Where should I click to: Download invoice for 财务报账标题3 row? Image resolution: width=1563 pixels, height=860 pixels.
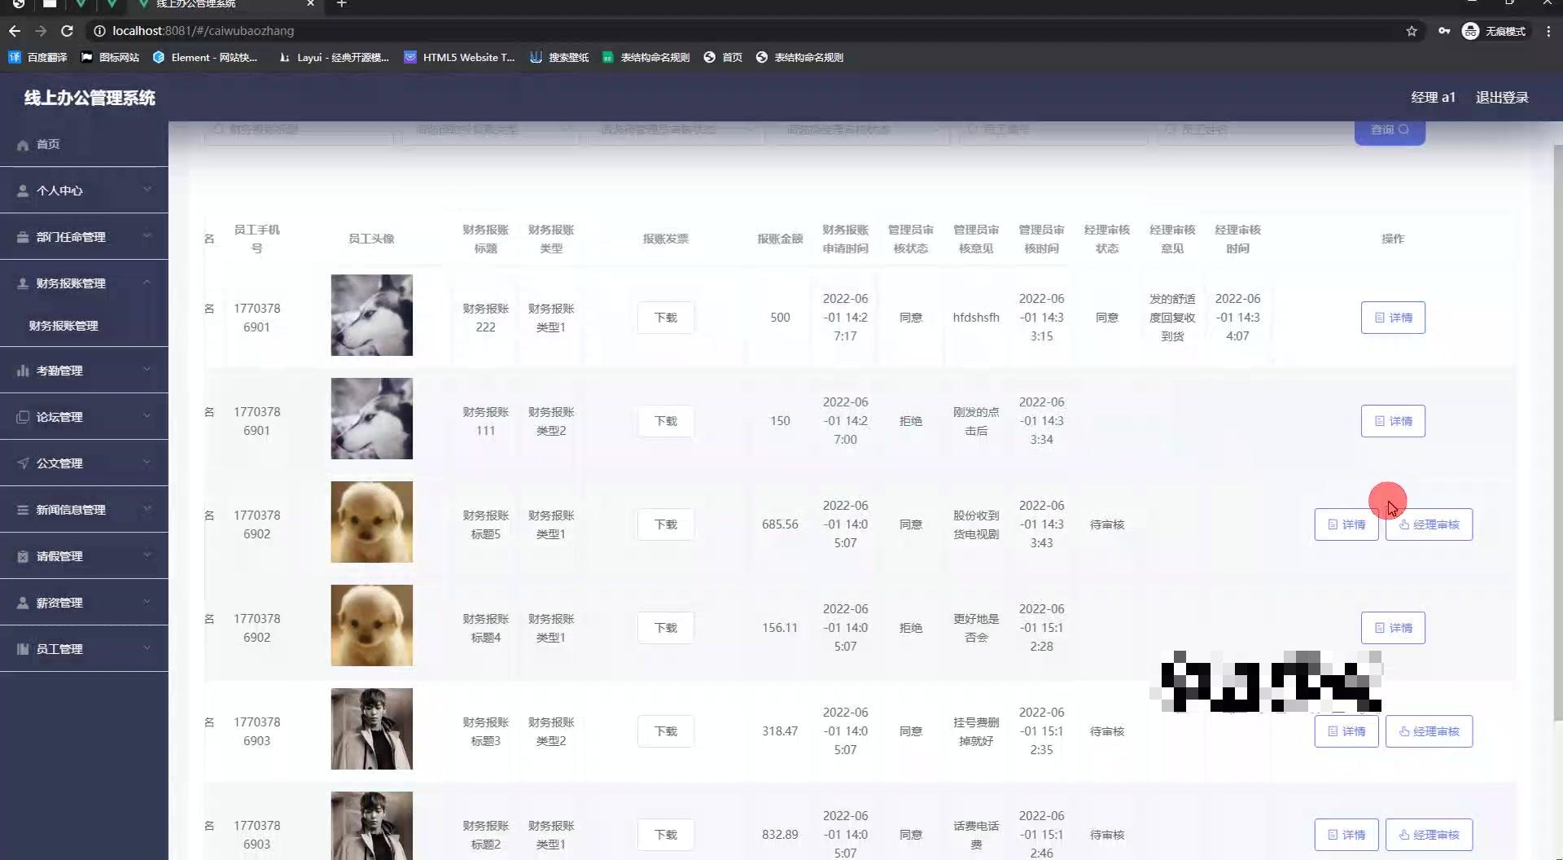point(666,731)
